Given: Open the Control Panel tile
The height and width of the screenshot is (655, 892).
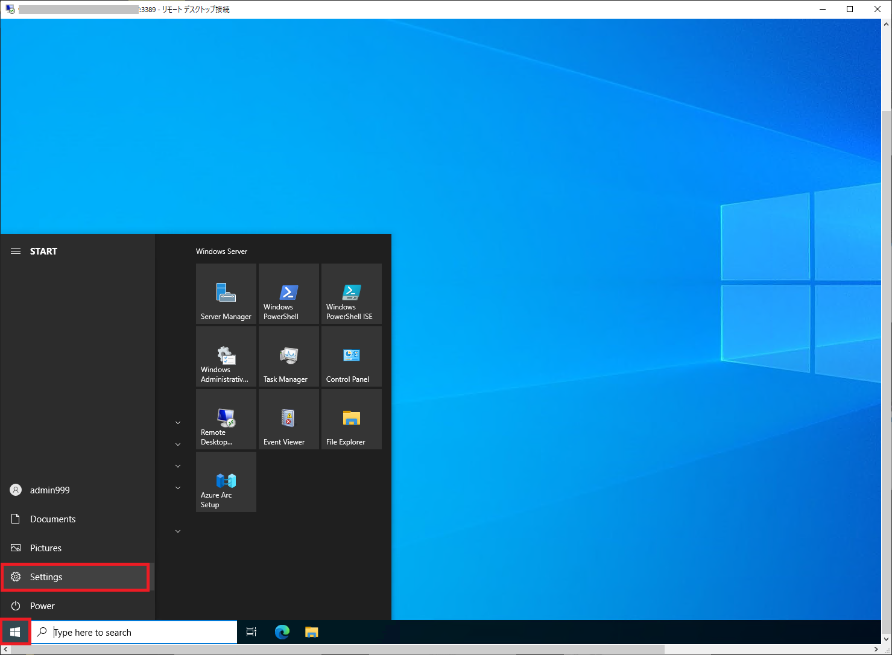Looking at the screenshot, I should tap(352, 356).
